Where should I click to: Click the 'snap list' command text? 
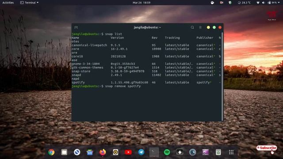click(114, 34)
